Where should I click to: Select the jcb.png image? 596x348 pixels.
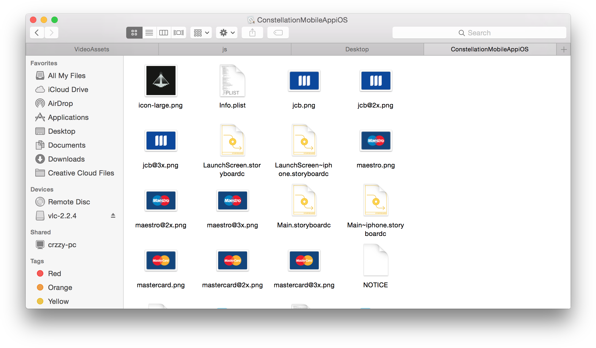(304, 81)
